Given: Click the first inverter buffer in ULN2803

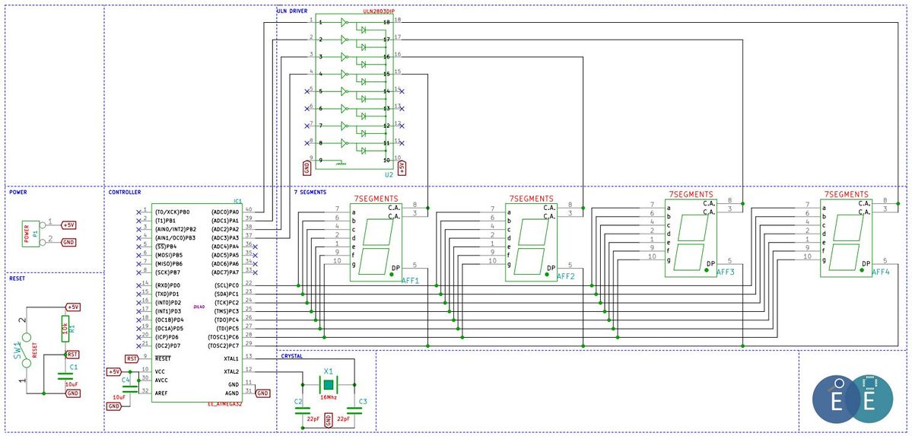Looking at the screenshot, I should [345, 22].
